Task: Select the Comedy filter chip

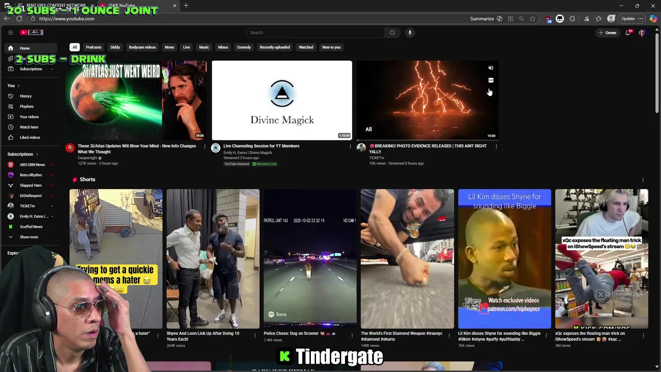Action: click(x=244, y=47)
